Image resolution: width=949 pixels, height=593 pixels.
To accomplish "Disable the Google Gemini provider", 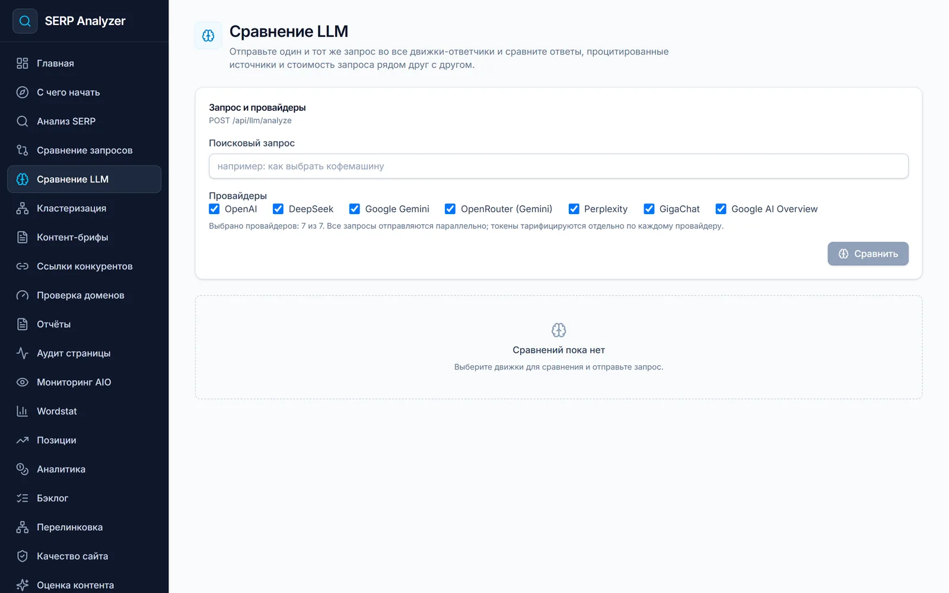I will point(355,209).
